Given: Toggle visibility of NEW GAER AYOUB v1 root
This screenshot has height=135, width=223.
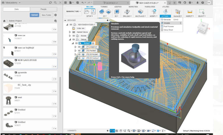Looking at the screenshot, I should click(x=71, y=24).
